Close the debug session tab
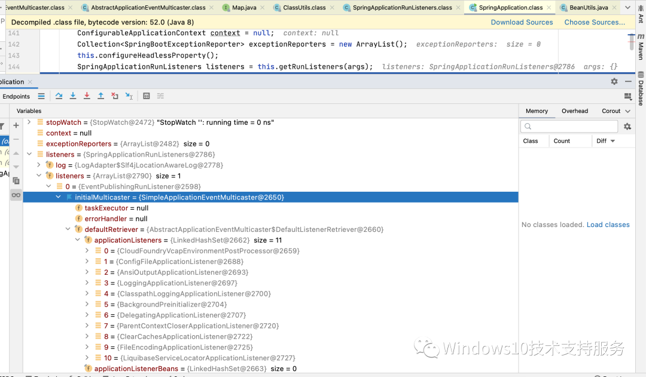 (x=30, y=82)
